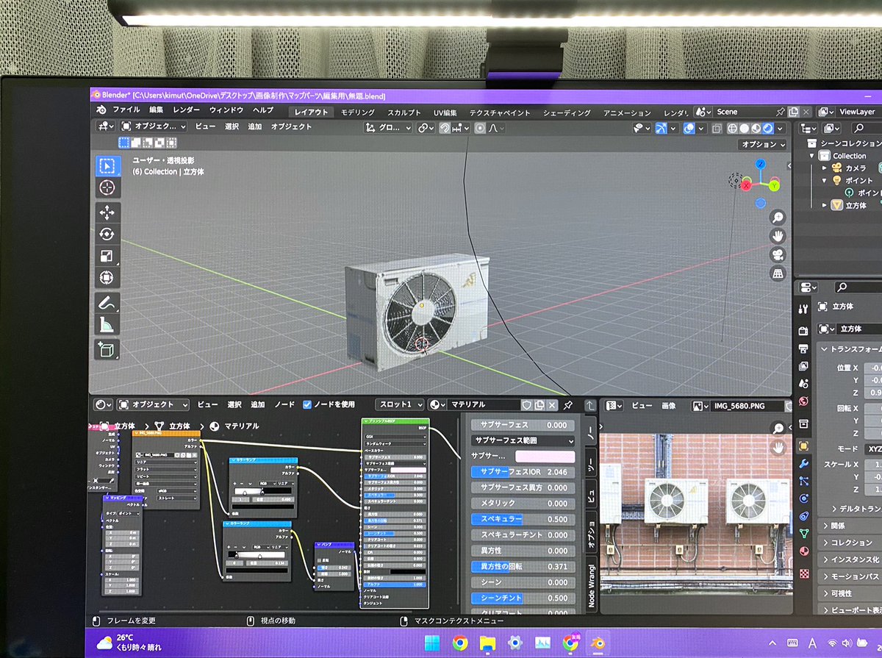
Task: Expand the Delta Transform subpanel
Action: tap(835, 509)
